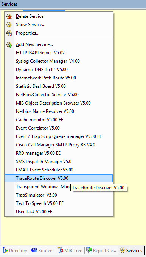Click the Show Service gear icon
The width and height of the screenshot is (146, 257).
click(9, 25)
